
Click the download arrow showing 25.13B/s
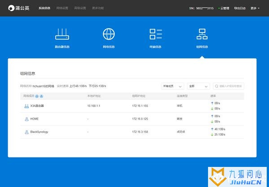tap(212, 135)
